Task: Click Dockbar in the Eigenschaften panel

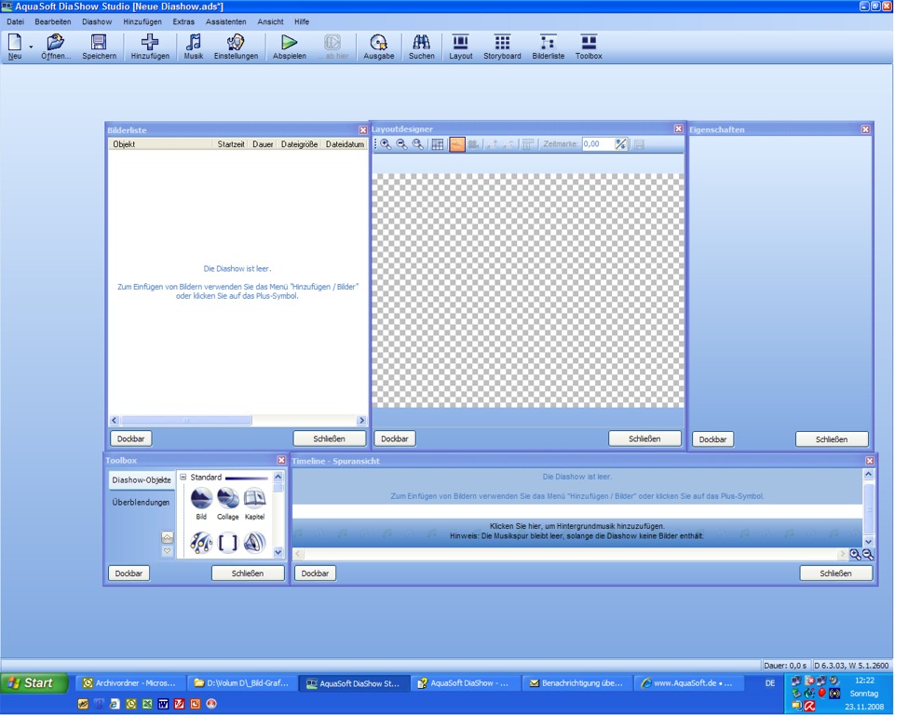Action: [712, 439]
